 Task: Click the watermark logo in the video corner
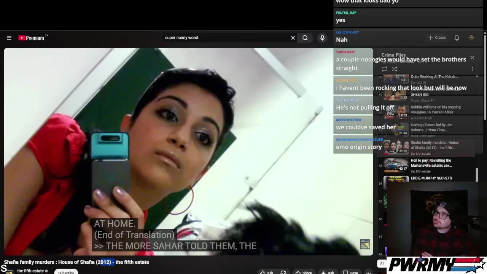[x=365, y=244]
